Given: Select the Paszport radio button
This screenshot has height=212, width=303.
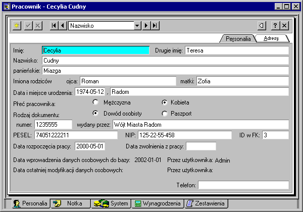Looking at the screenshot, I should point(165,114).
